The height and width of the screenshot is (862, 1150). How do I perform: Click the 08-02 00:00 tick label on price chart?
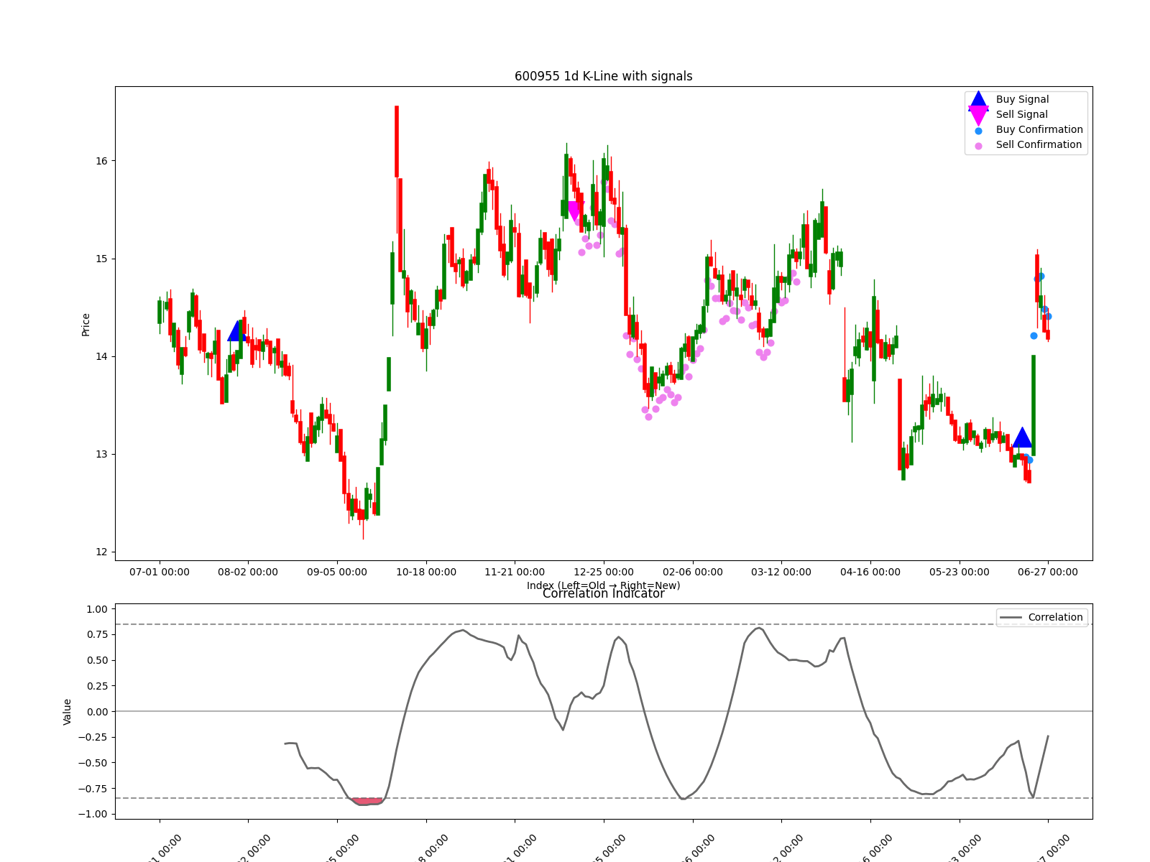[248, 572]
